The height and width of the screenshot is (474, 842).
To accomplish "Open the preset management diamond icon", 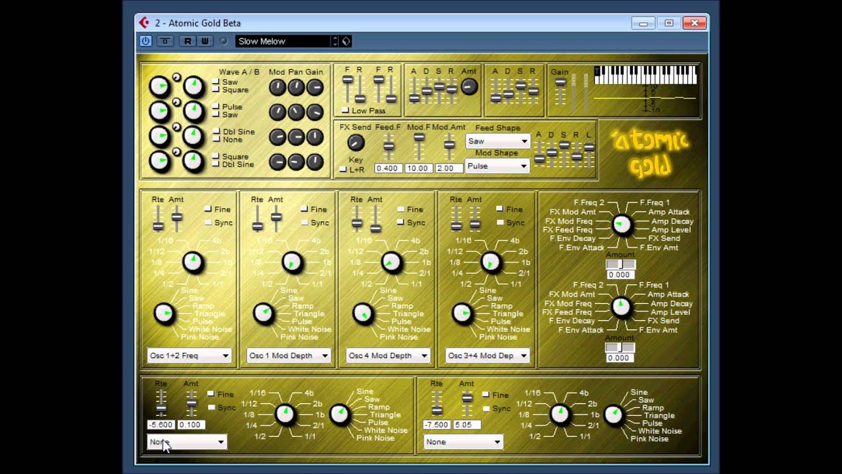I will coord(346,41).
